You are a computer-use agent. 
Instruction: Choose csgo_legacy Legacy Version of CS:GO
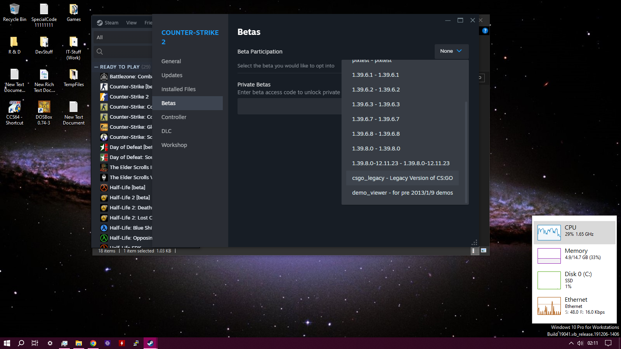pyautogui.click(x=402, y=178)
